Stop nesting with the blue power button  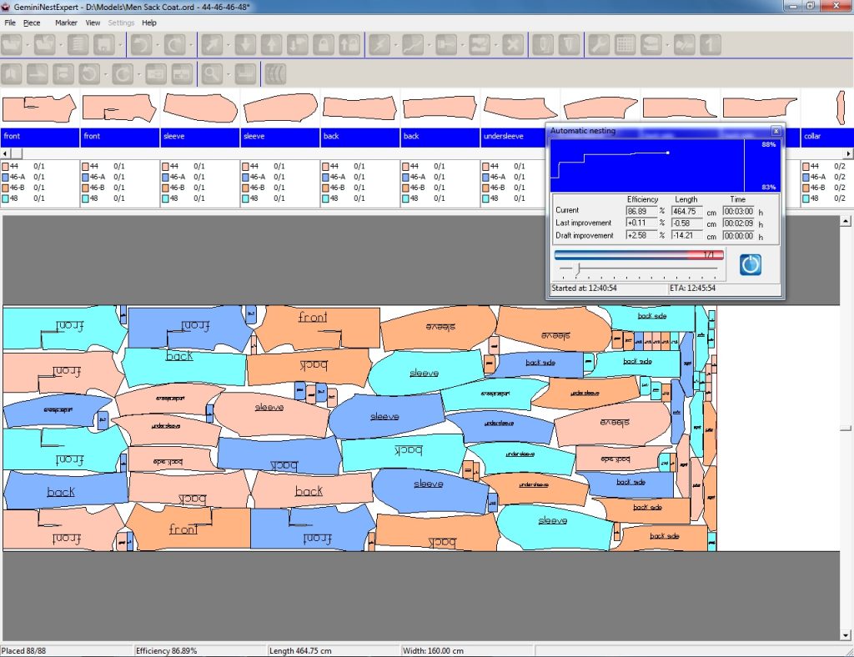pos(751,264)
